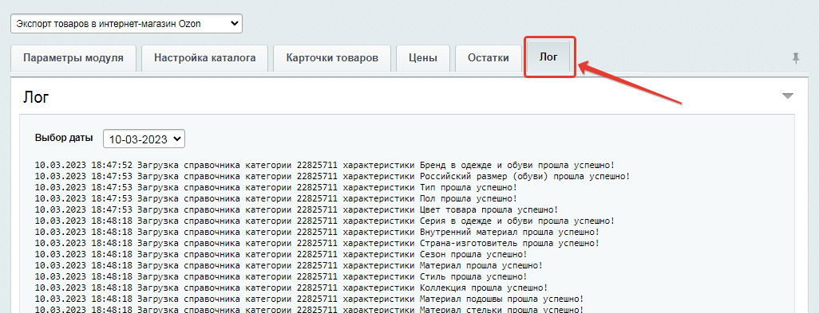This screenshot has height=313, width=819.
Task: Click log line характеристики Тип прошла успешно
Action: [x=276, y=187]
